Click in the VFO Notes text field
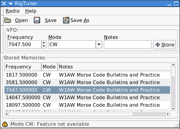The image size is (180, 129). [x=128, y=44]
